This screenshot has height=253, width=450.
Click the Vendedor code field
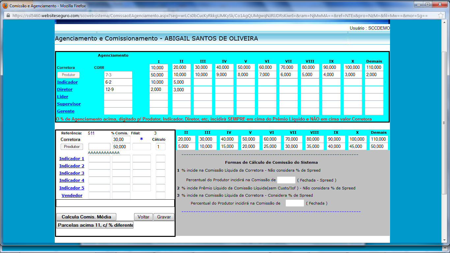point(99,195)
